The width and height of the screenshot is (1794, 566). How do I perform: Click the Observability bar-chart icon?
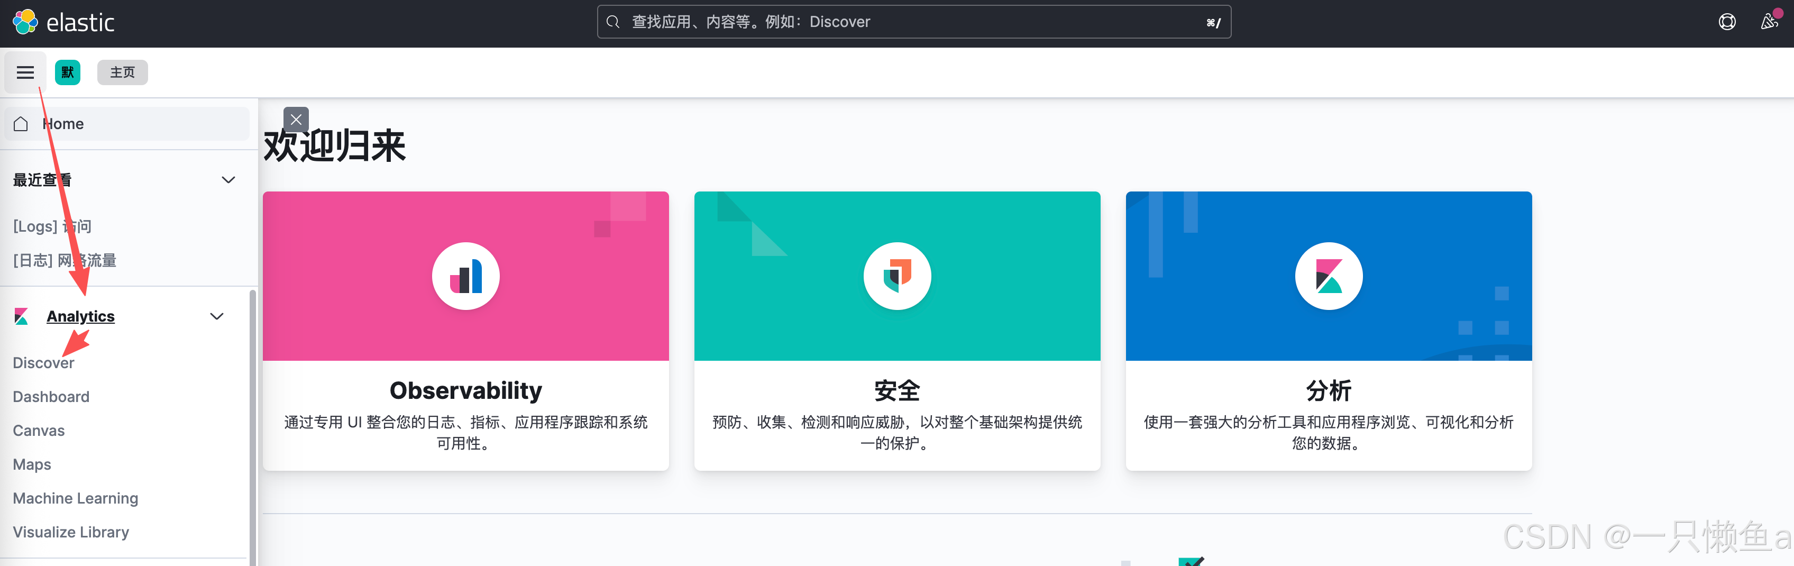[x=466, y=276]
